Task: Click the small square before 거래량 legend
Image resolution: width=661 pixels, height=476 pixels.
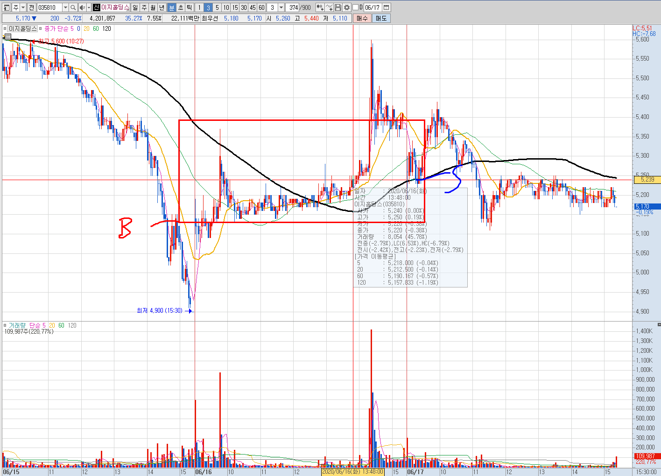Action: [x=5, y=325]
